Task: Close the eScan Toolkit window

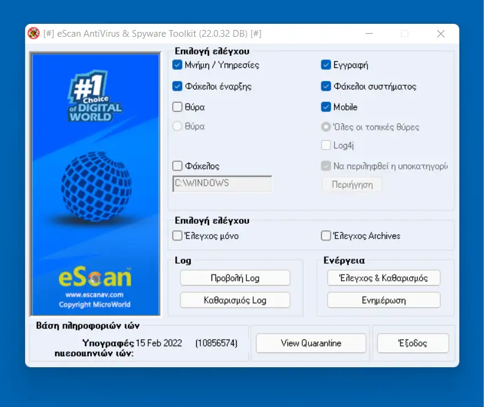Action: pos(441,33)
